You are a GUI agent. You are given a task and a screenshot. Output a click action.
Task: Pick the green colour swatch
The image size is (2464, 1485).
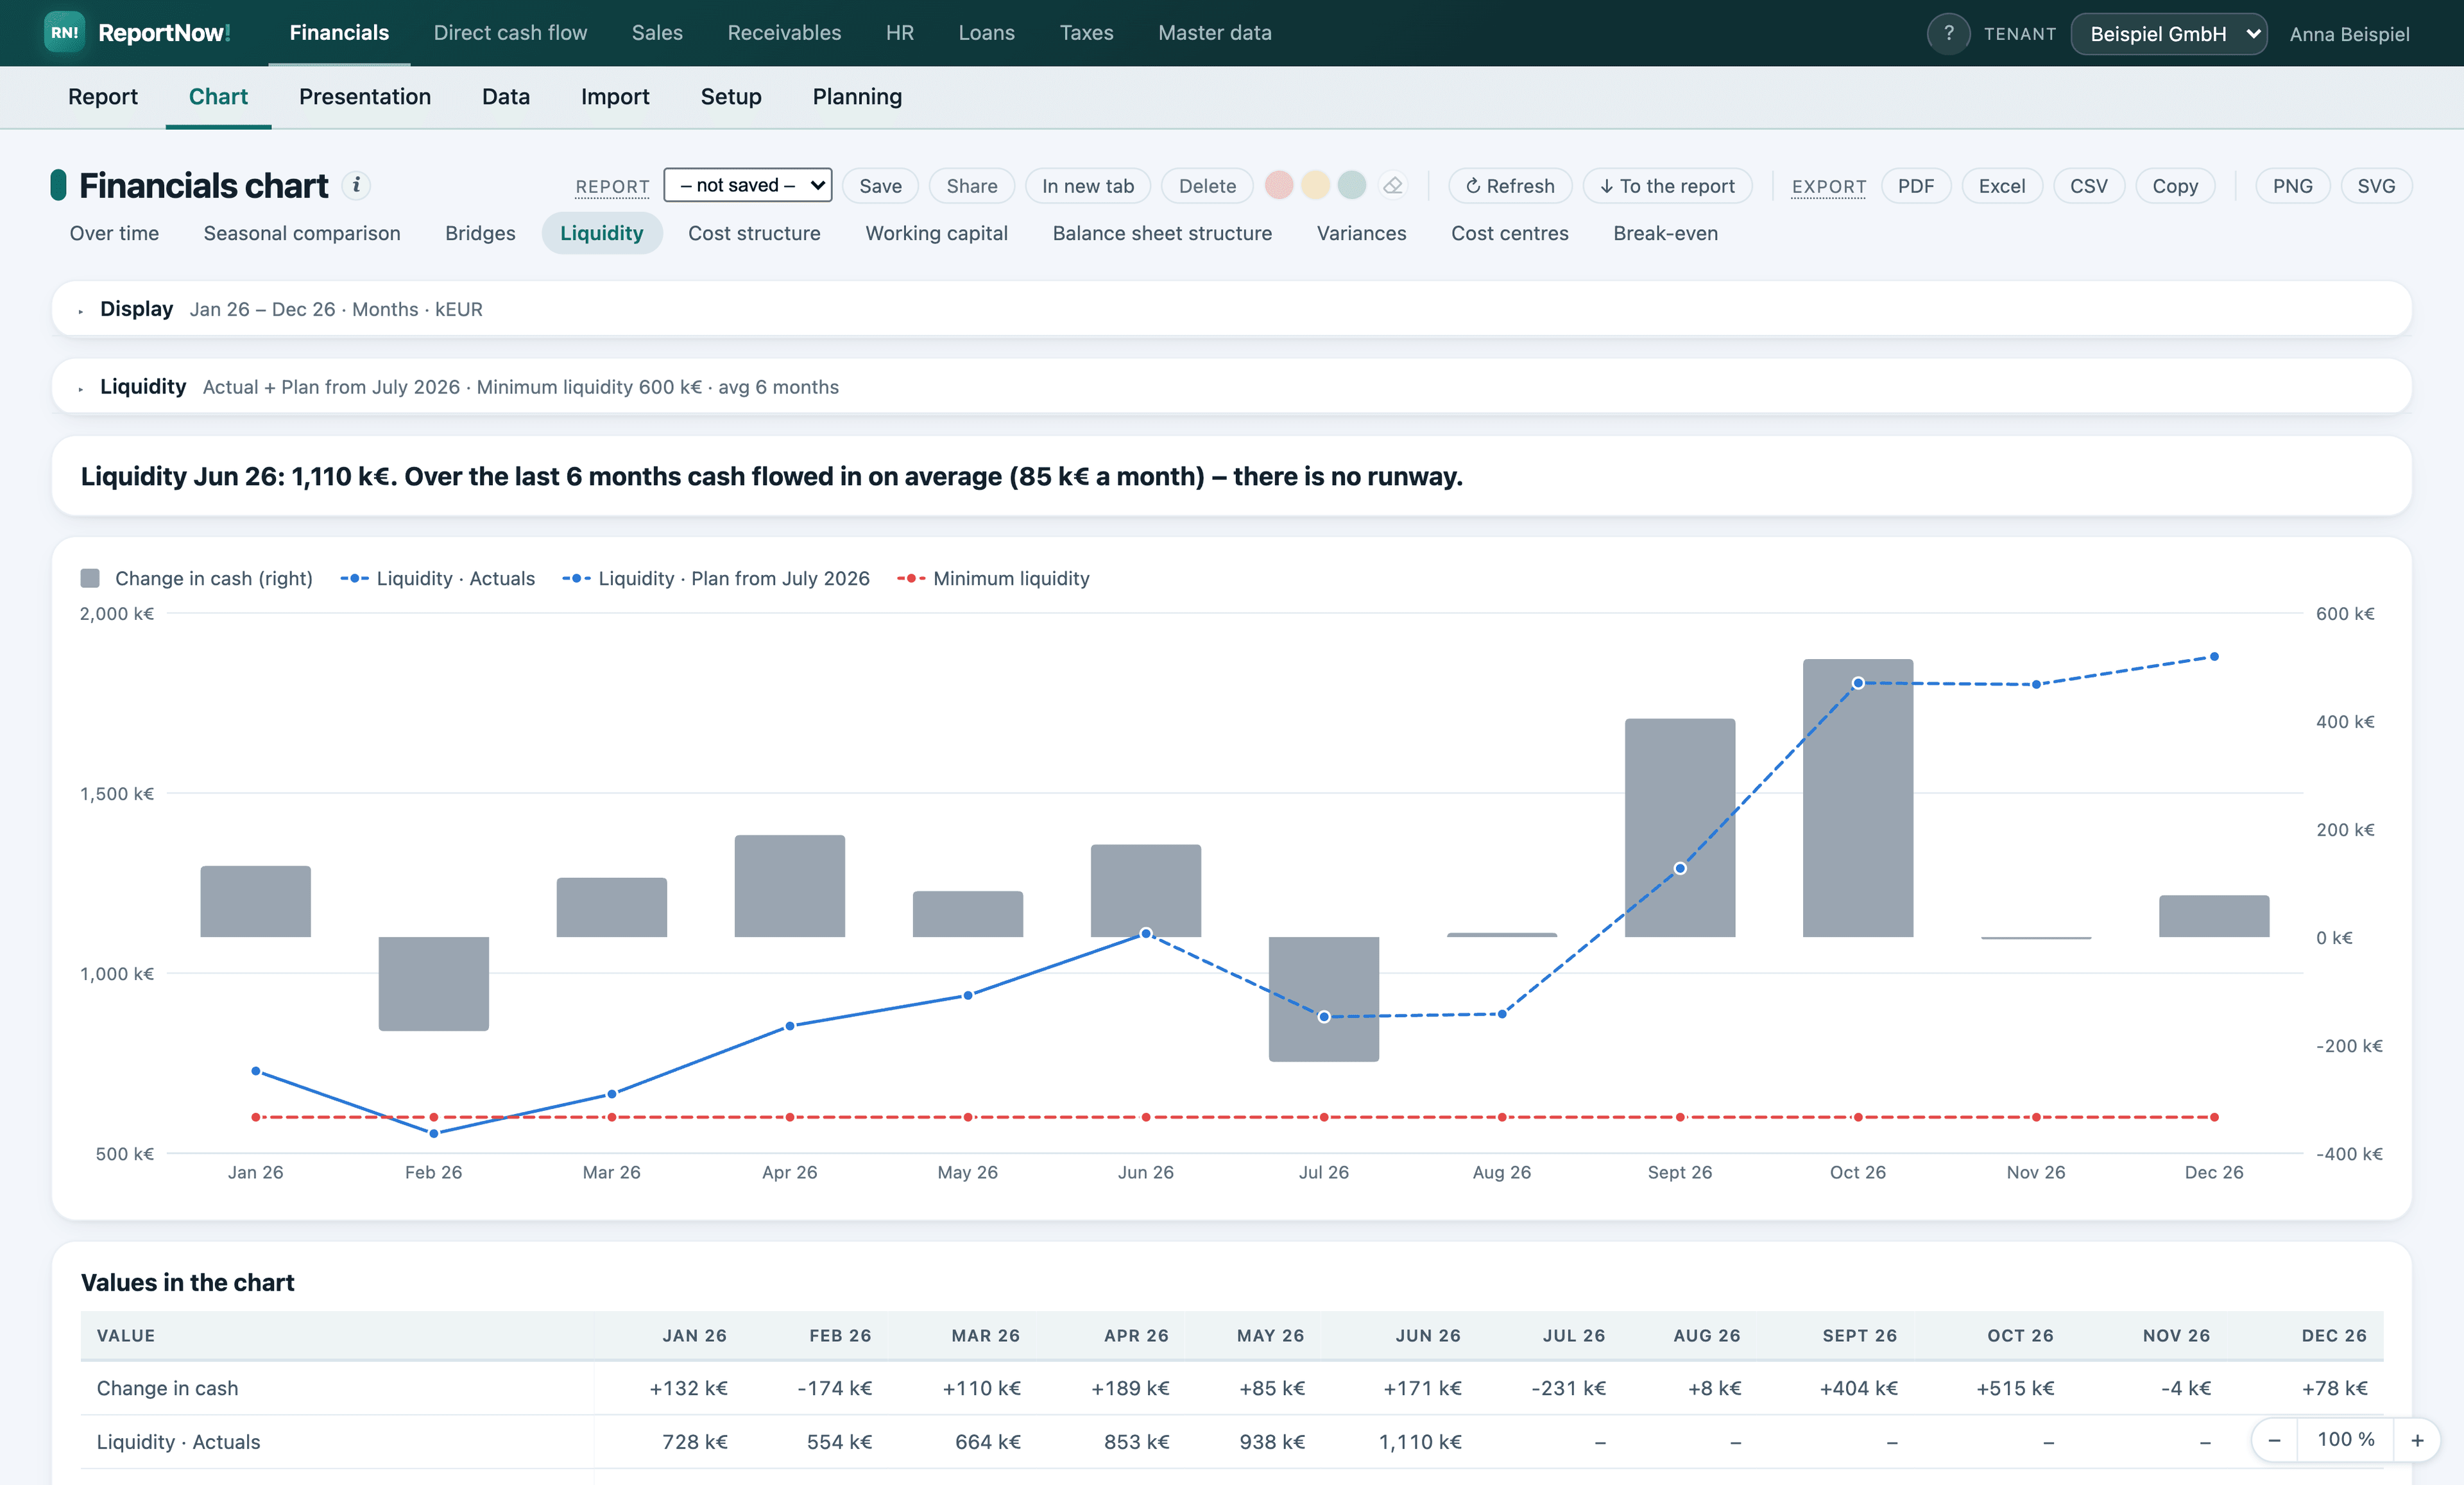1352,185
